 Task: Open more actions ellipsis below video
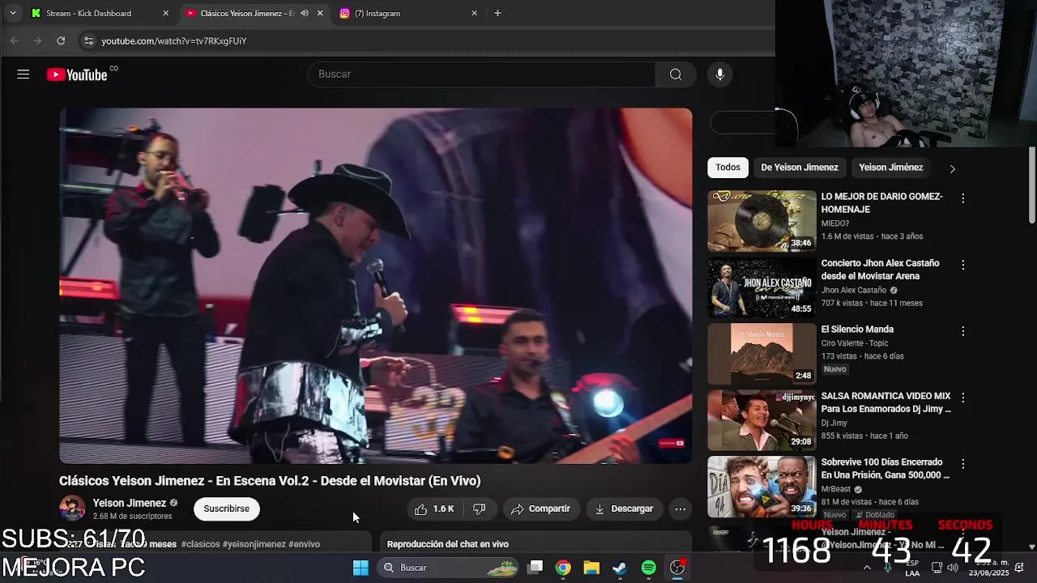(681, 509)
